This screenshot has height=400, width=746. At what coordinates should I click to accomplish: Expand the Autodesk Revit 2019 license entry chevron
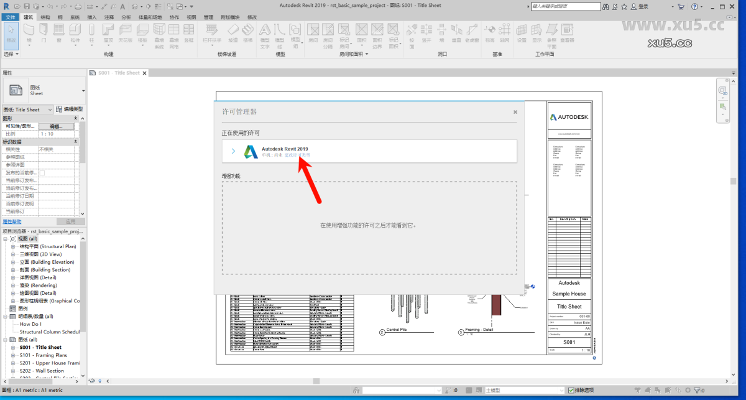[233, 151]
